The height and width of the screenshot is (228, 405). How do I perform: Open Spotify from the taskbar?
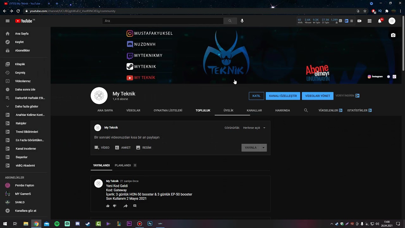[x=57, y=224]
